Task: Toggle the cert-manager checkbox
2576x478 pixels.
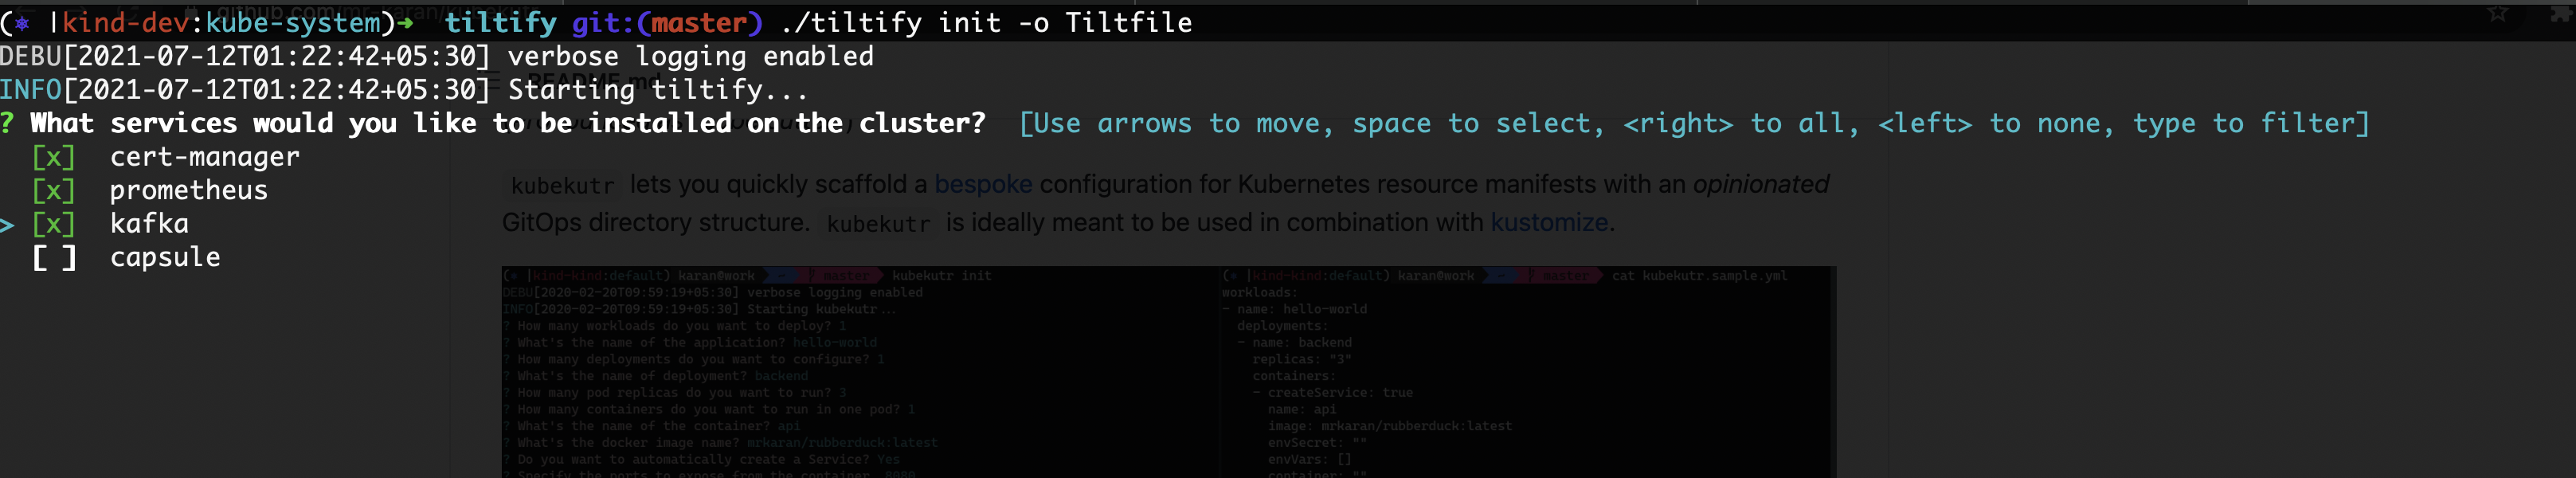Action: [x=54, y=157]
